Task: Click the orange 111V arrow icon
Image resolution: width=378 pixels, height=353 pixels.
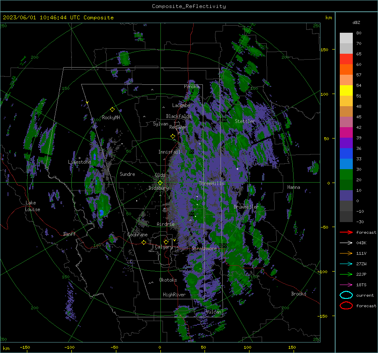Action: 346,253
